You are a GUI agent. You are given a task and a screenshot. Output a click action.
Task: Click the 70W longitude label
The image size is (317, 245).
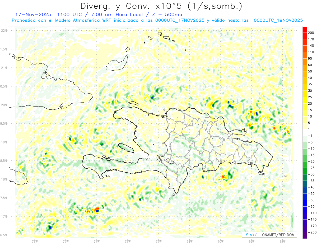pos(220,241)
